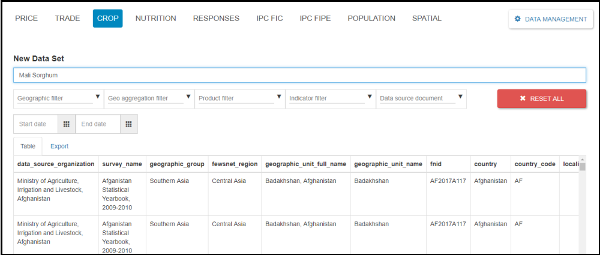Switch to the POPULATION section

pos(371,19)
